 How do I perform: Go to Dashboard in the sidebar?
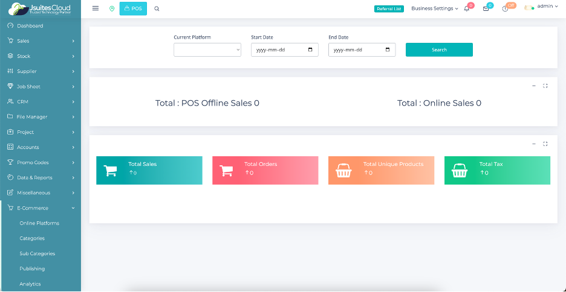click(30, 26)
